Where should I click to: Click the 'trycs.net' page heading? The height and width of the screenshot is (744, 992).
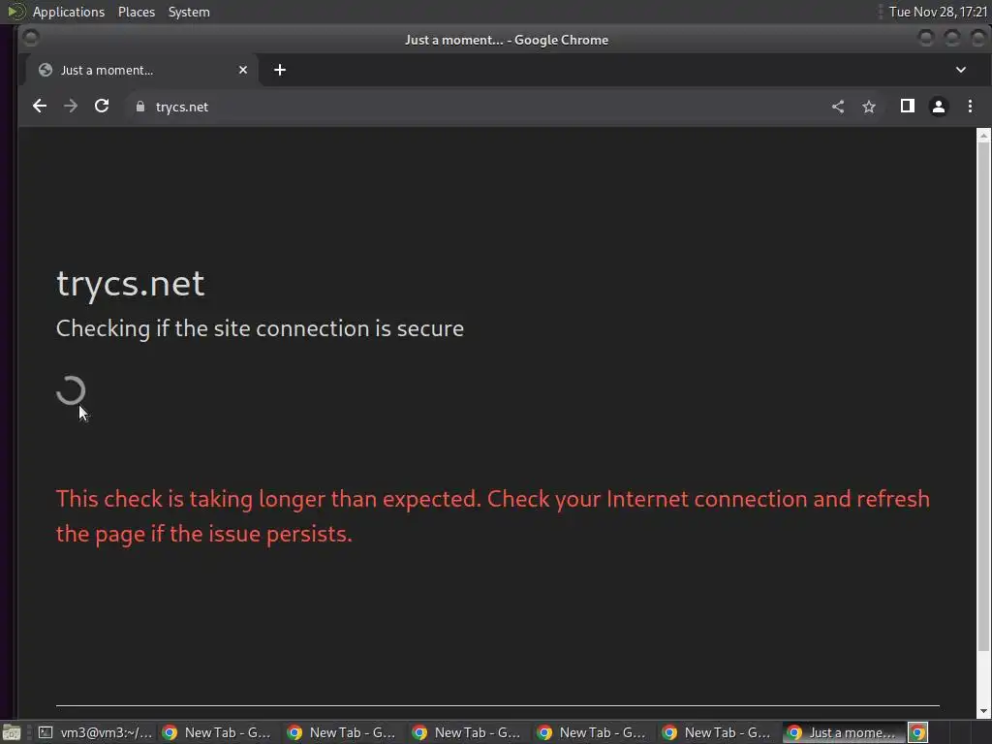pos(131,284)
